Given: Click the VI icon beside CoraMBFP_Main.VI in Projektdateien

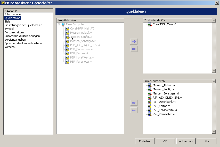Looking at the screenshot, I should point(67,29).
